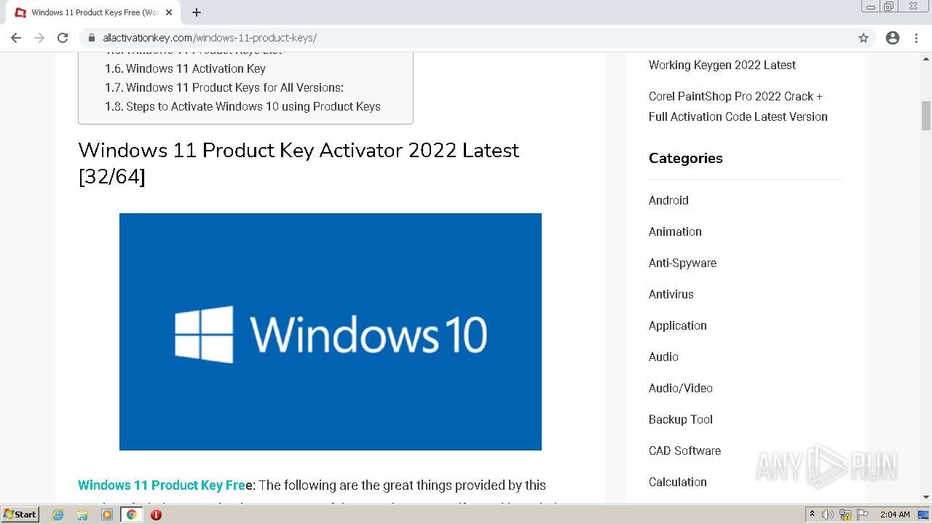Close the Windows 11 Product Keys tab

[169, 12]
